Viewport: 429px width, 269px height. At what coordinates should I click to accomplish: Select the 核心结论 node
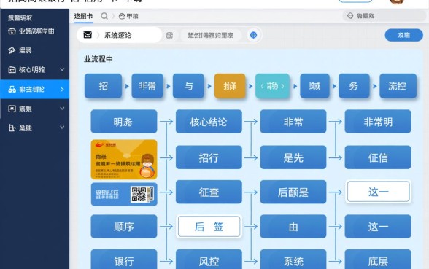click(x=209, y=122)
